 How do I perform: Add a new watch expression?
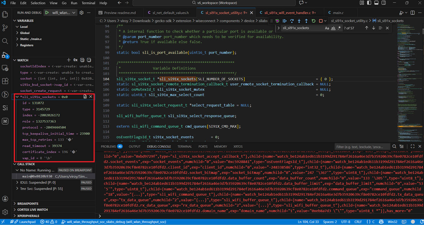(x=69, y=60)
